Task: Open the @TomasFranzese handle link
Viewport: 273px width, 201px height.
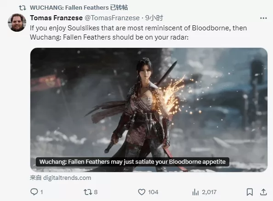Action: [112, 18]
